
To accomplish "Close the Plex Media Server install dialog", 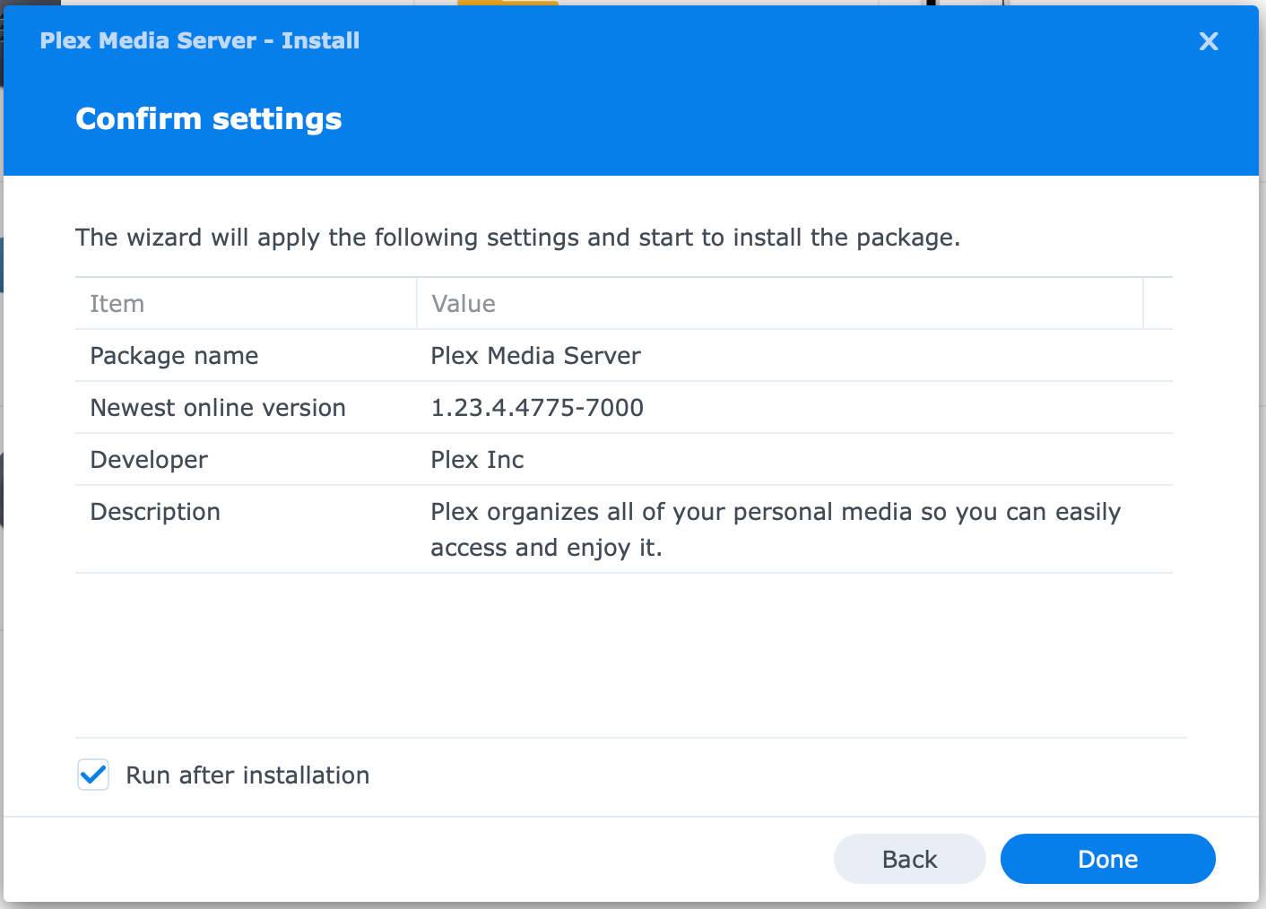I will (1209, 41).
